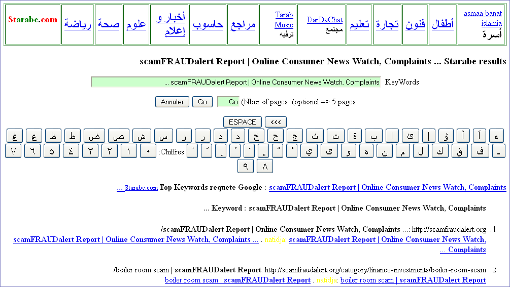This screenshot has width=510, height=287.
Task: Tap the ل letter key
Action: (x=421, y=151)
